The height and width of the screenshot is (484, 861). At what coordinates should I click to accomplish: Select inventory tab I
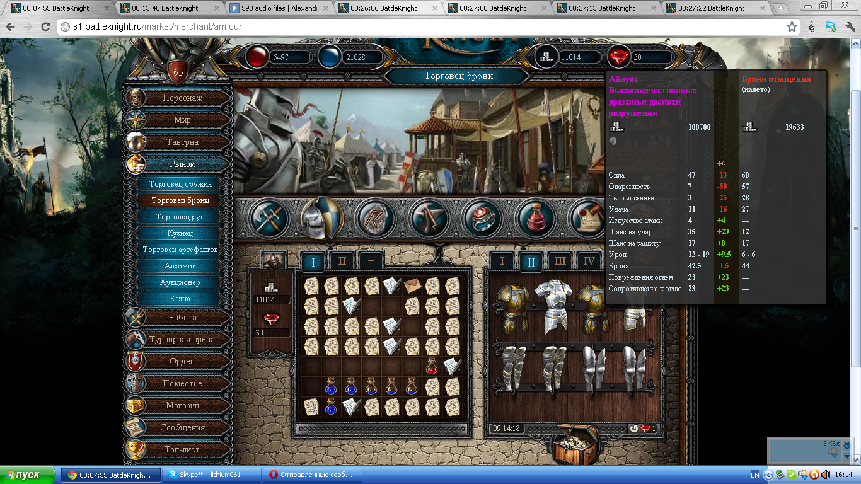[x=313, y=261]
